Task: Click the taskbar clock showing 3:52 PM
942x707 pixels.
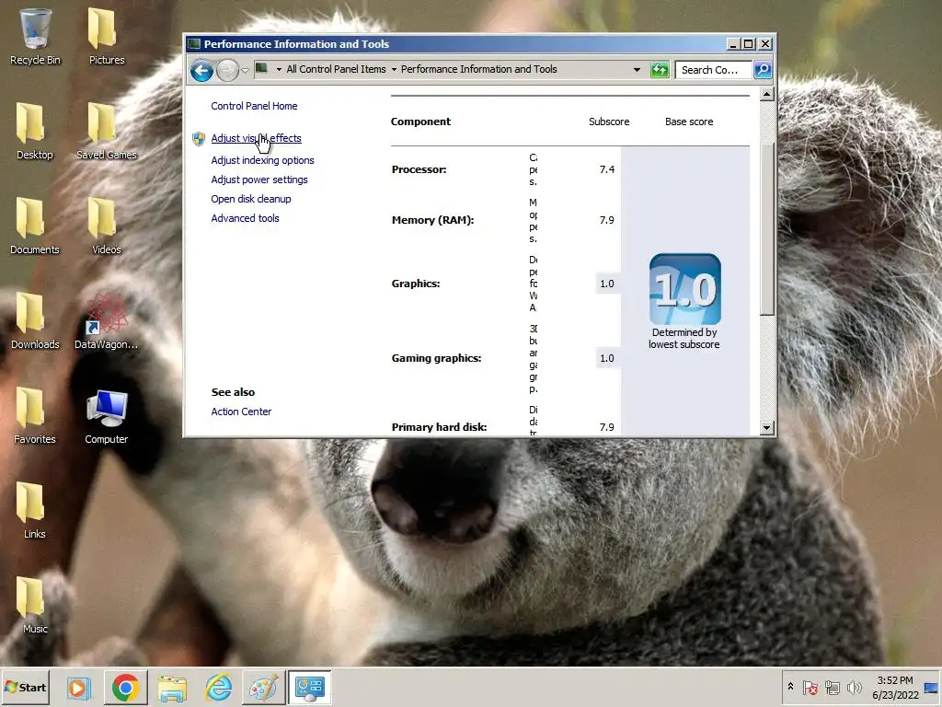Action: 895,688
